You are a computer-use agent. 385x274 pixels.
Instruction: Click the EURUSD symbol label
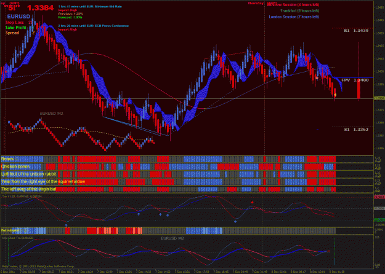(x=18, y=17)
